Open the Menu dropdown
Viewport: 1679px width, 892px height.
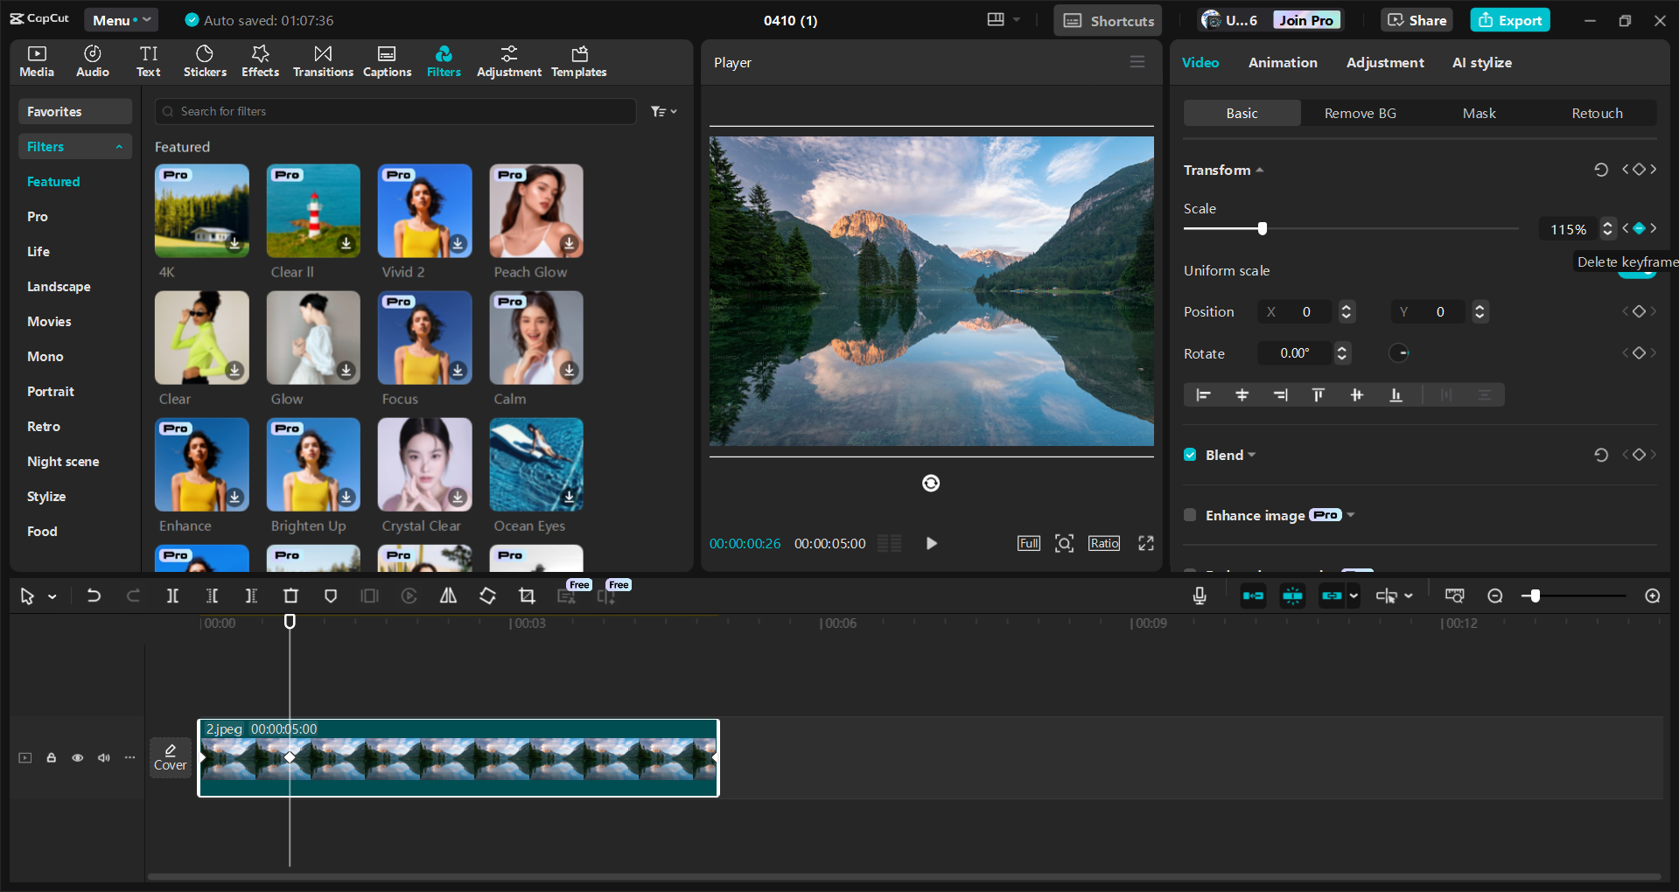point(121,19)
